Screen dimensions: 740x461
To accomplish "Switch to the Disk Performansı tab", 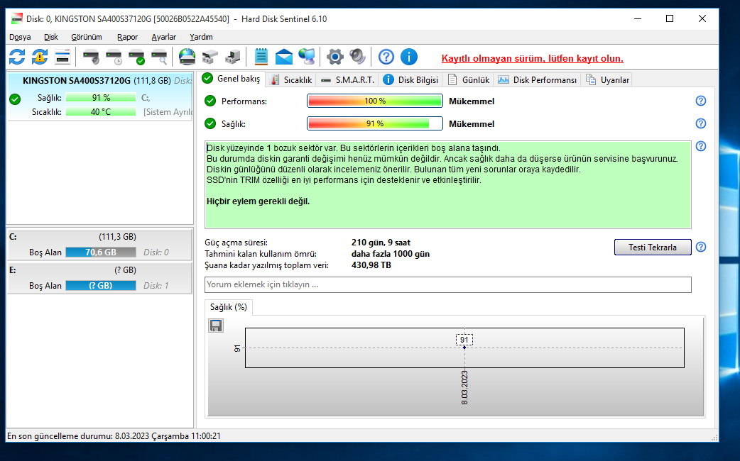I will [537, 80].
